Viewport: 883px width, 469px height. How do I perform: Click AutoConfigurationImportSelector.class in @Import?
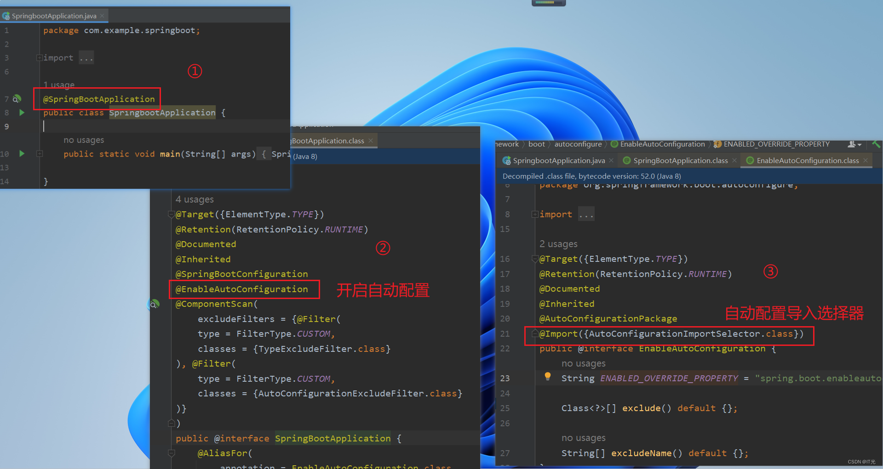coord(691,334)
